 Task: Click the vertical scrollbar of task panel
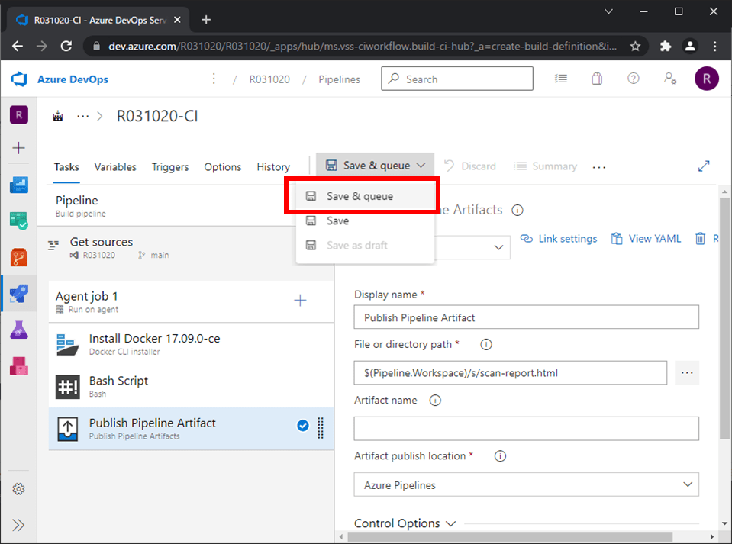(x=724, y=317)
